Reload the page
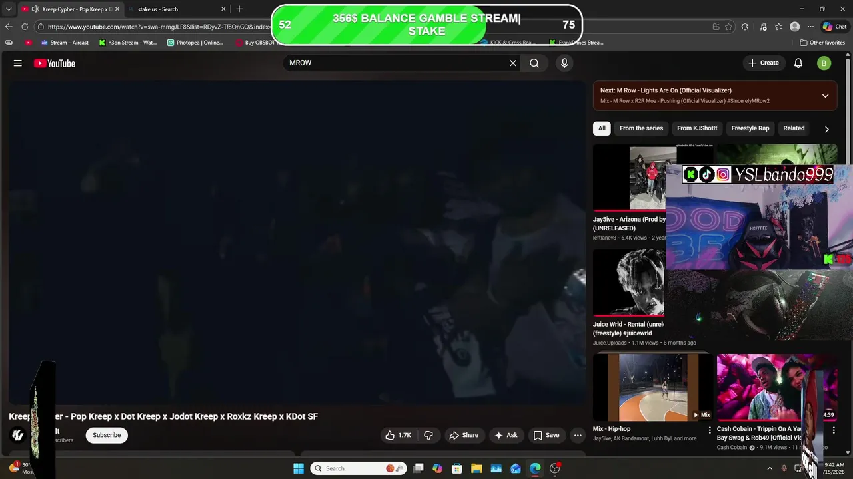 pyautogui.click(x=25, y=27)
